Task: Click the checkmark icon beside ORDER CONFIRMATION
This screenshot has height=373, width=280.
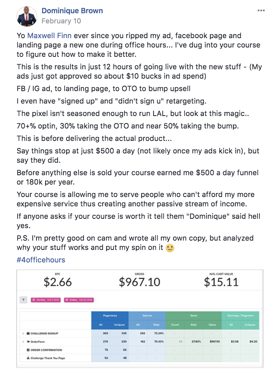Action: tap(28, 350)
